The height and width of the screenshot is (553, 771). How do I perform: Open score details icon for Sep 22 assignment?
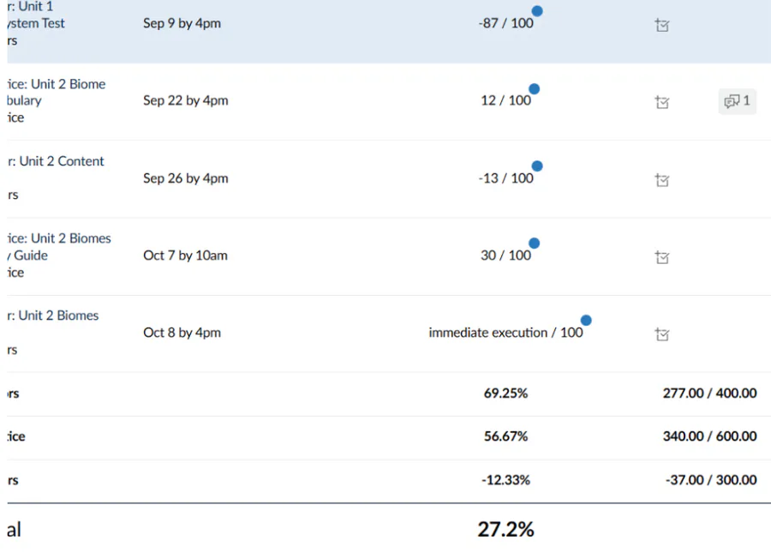tap(661, 103)
